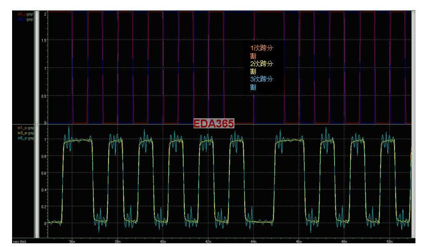Click the 40n tick on the time axis
The height and width of the screenshot is (247, 428).
coord(163,241)
